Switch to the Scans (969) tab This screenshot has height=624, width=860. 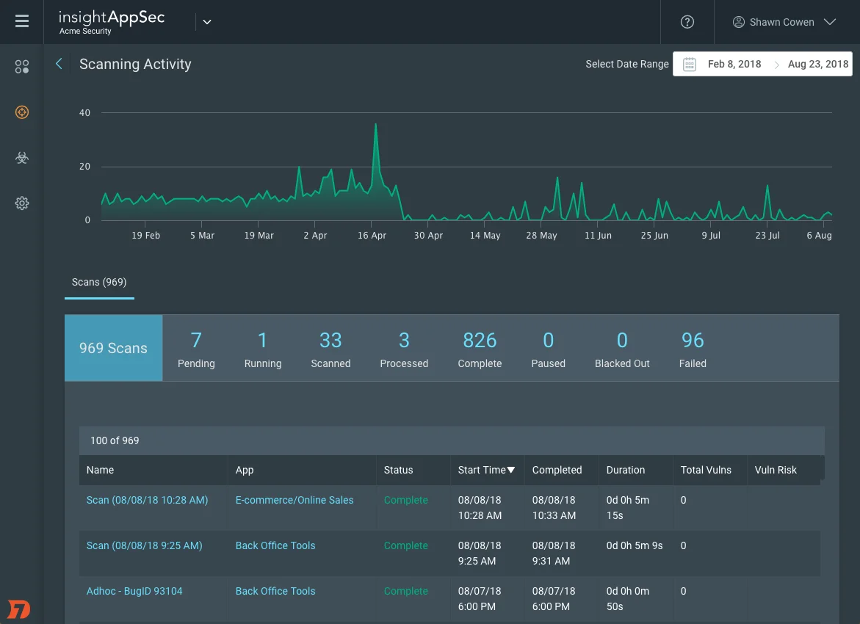point(98,282)
